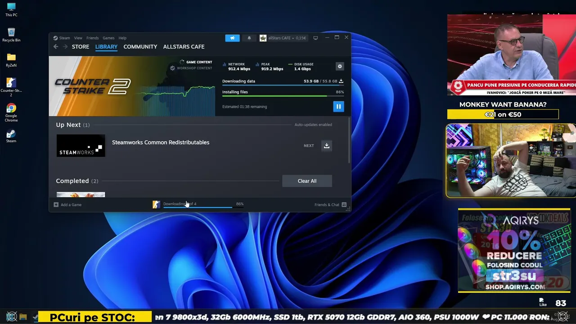Open the COMMUNITY tab

point(140,47)
